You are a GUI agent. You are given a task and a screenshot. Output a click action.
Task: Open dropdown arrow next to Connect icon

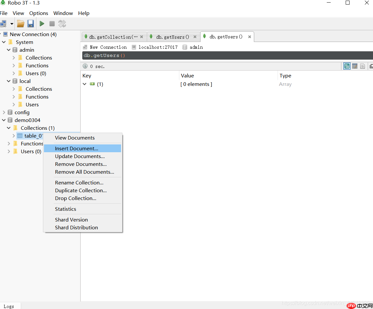(12, 24)
